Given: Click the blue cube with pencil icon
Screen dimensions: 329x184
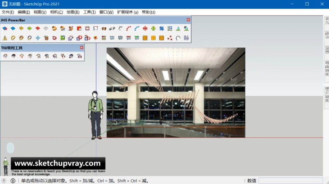Looking at the screenshot, I should (71, 38).
